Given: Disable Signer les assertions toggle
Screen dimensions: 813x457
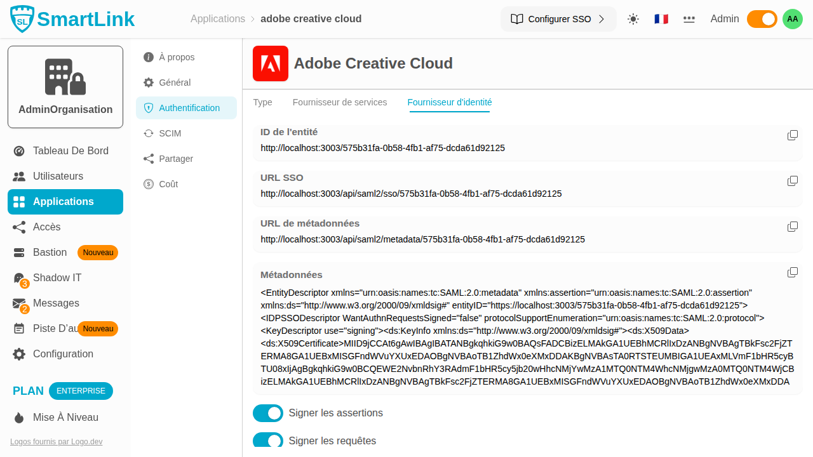Looking at the screenshot, I should pyautogui.click(x=268, y=413).
